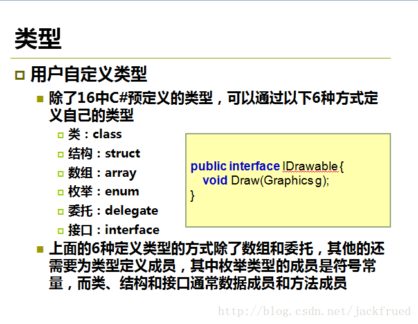This screenshot has width=418, height=324.
Task: Click the heading '用户自定义类型'
Action: click(x=89, y=74)
